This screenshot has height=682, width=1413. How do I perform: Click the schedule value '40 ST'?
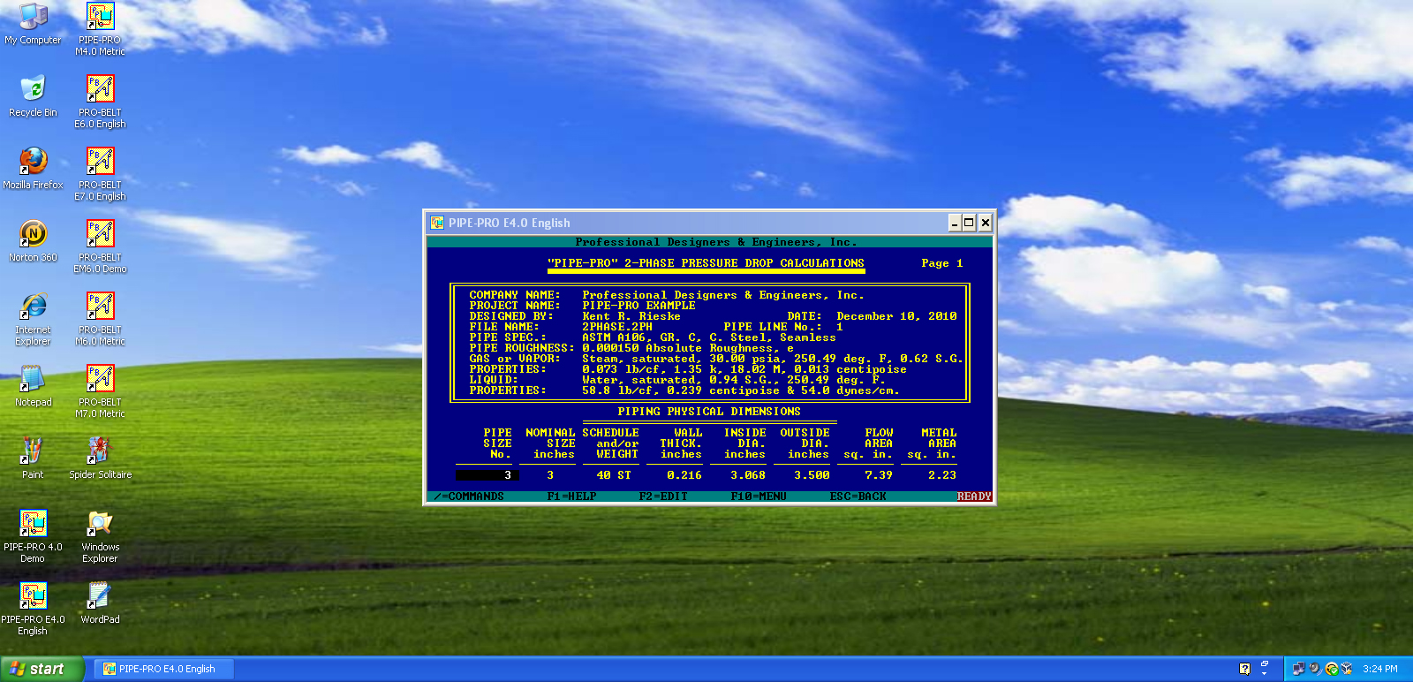coord(614,475)
